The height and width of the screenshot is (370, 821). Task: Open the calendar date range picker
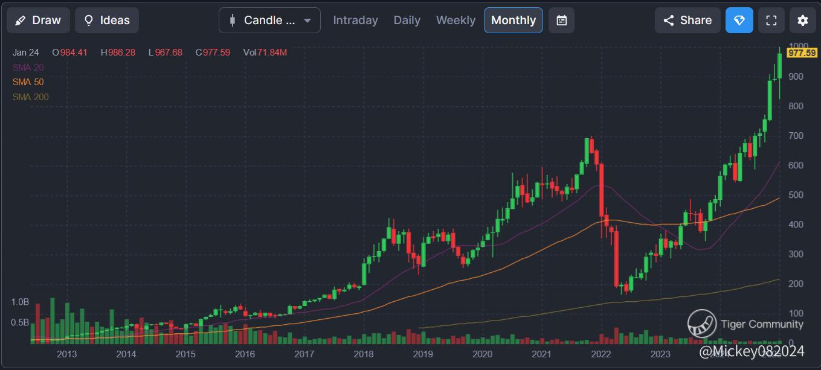point(562,21)
